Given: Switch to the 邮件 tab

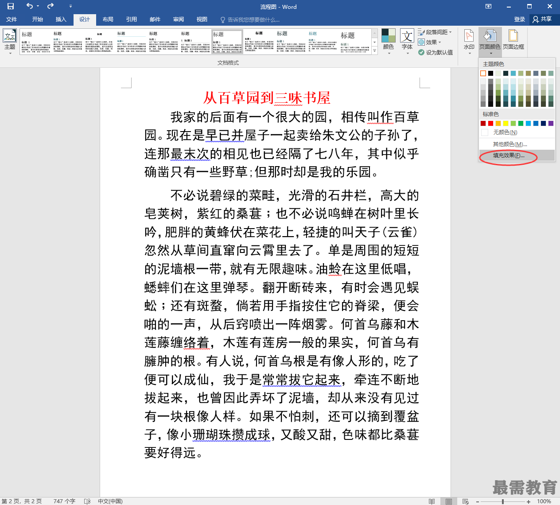Looking at the screenshot, I should (x=155, y=19).
